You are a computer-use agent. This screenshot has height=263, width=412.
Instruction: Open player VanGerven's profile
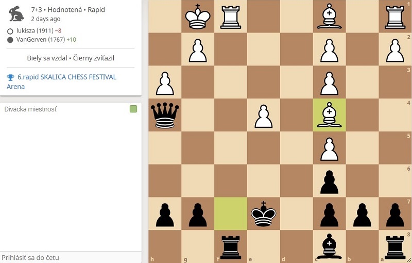click(x=41, y=40)
